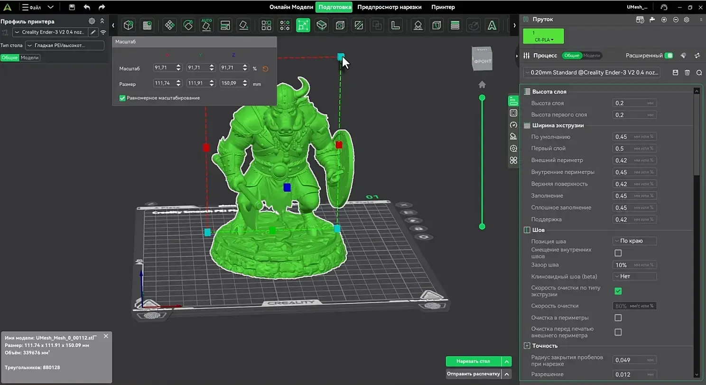706x385 pixels.
Task: Select the Support painting tool icon
Action: tap(418, 25)
